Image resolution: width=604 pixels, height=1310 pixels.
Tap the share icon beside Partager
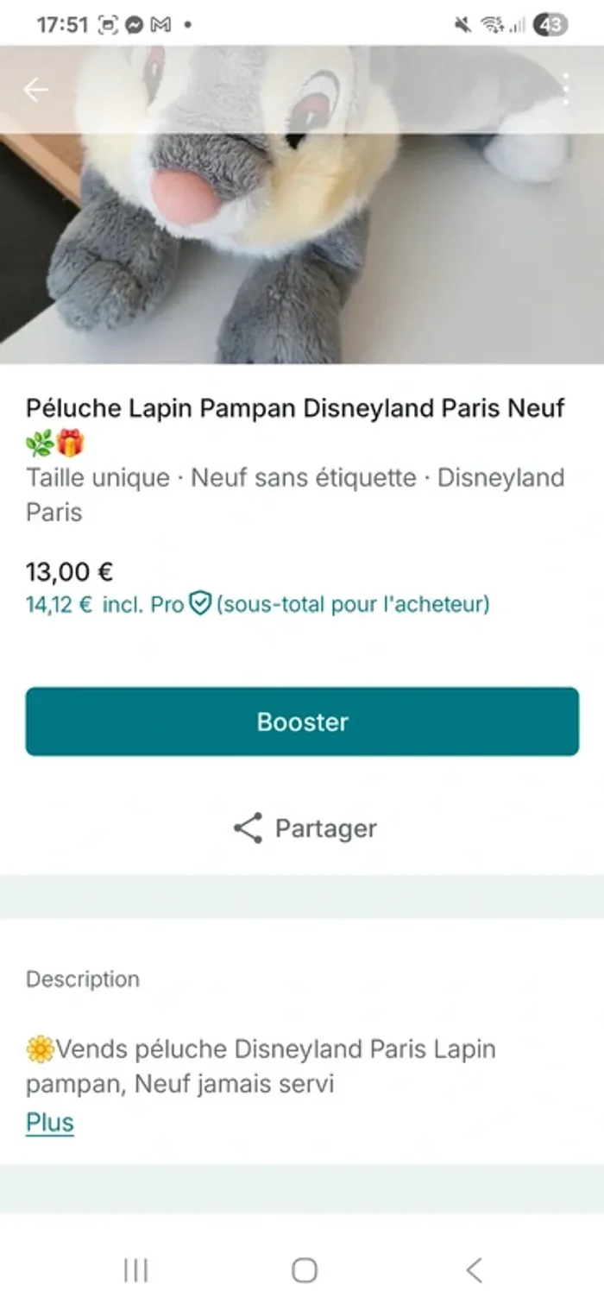tap(248, 828)
